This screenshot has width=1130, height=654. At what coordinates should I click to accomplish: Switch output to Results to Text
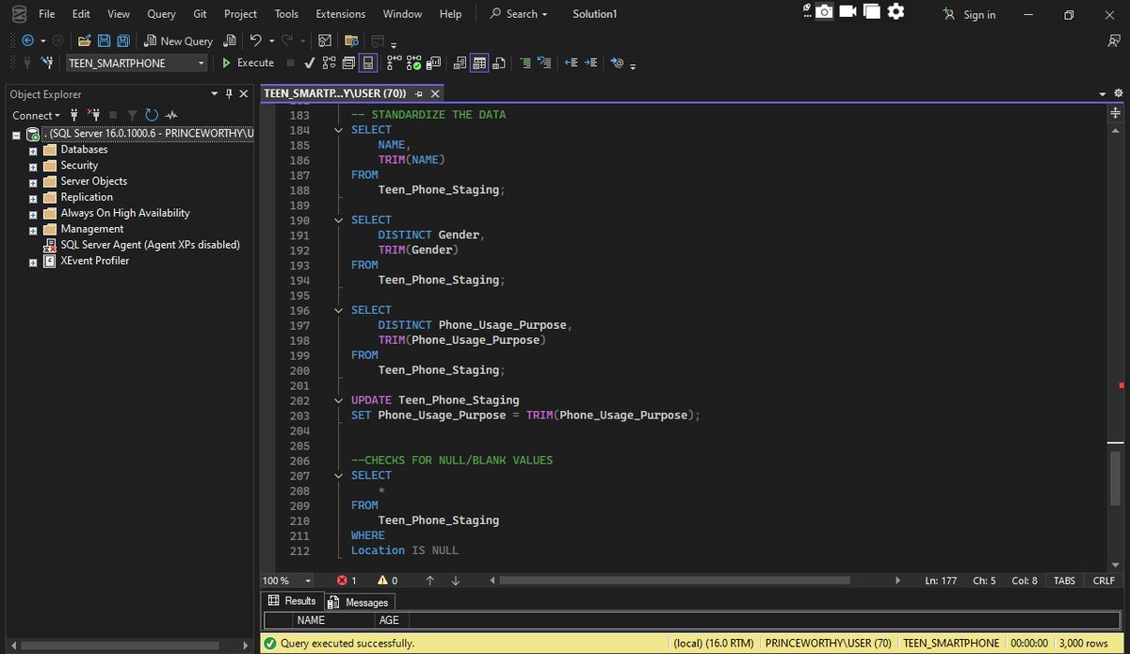click(x=460, y=63)
